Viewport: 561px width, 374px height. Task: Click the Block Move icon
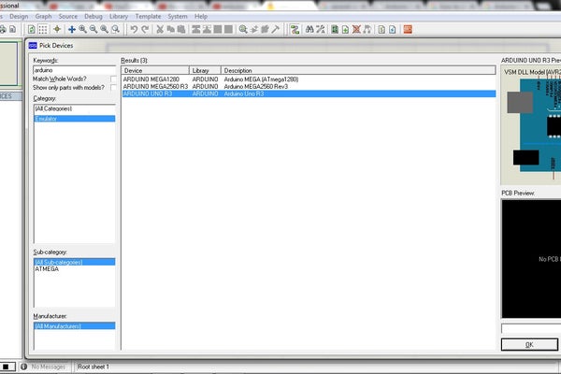tap(207, 29)
